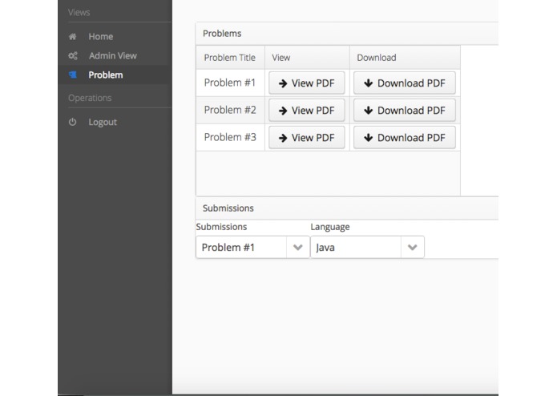
Task: Click the down-arrow icon on Problem #2 Download PDF
Action: pos(369,111)
